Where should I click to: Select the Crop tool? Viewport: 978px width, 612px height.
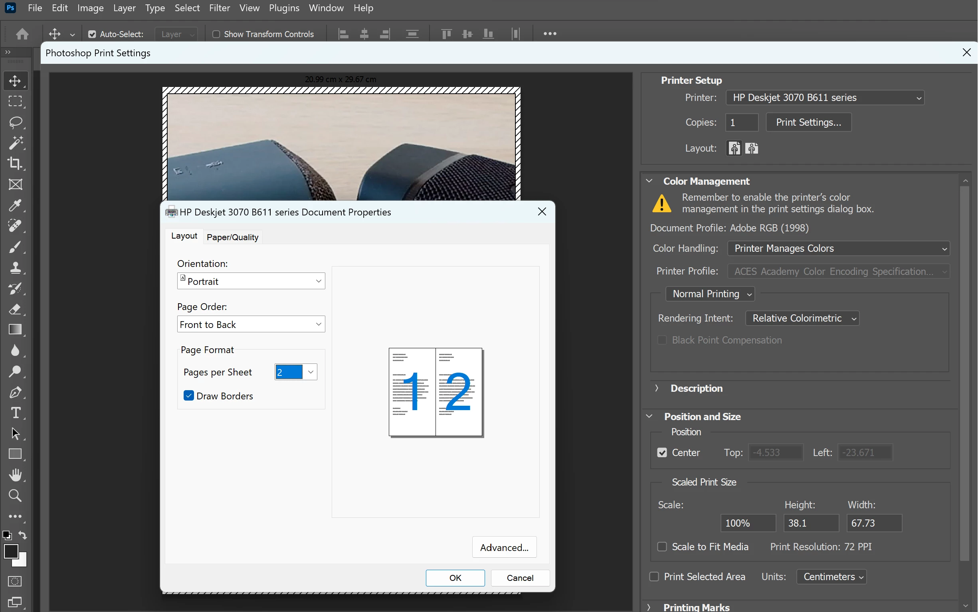[x=16, y=163]
